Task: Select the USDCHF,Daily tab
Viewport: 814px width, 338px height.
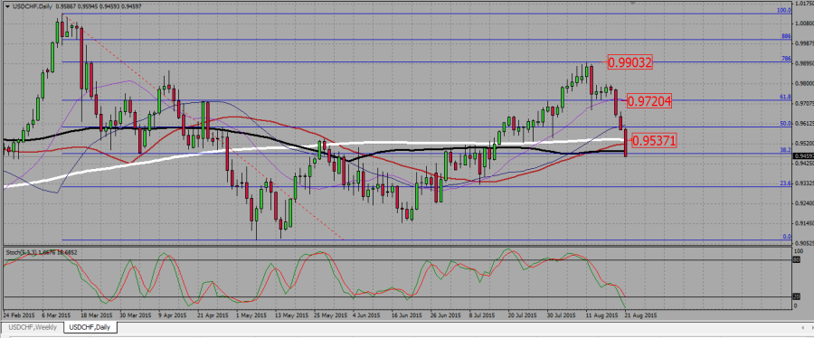Action: (90, 328)
